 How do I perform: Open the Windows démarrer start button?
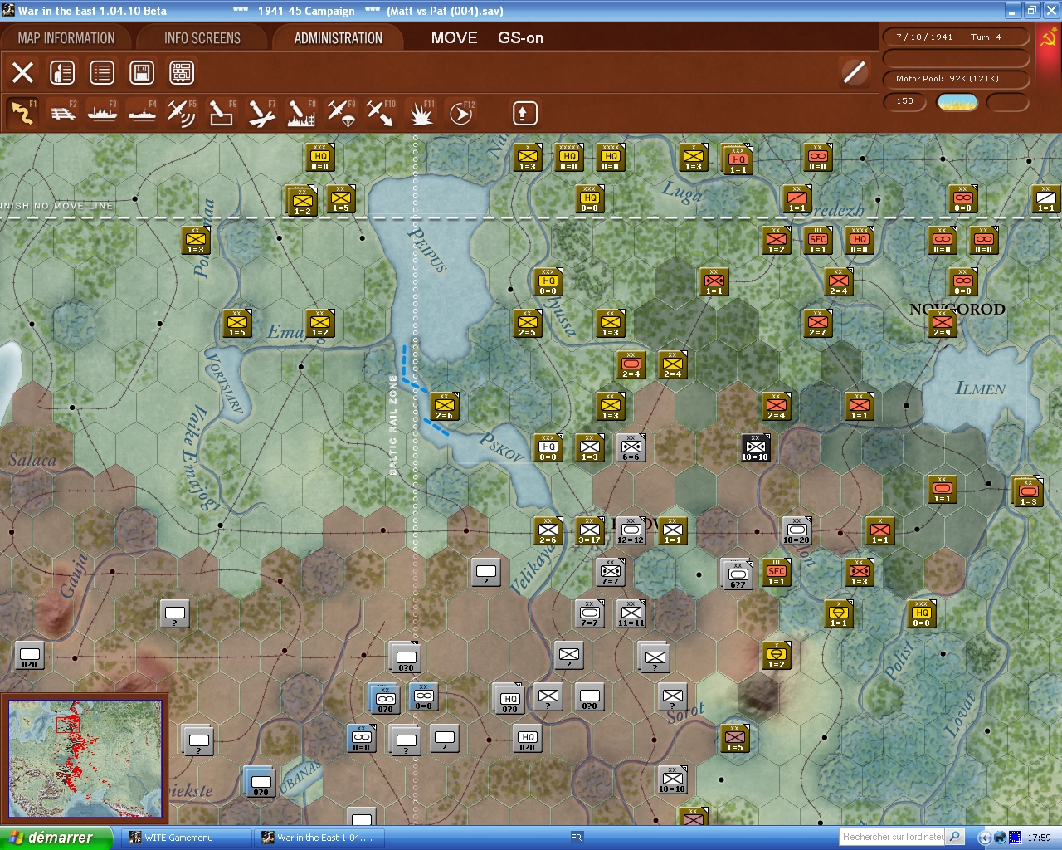point(56,838)
